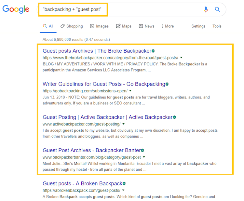This screenshot has width=244, height=201.
Task: Expand dropdown arrow next to activebackpacker.com URL
Action: tap(123, 124)
